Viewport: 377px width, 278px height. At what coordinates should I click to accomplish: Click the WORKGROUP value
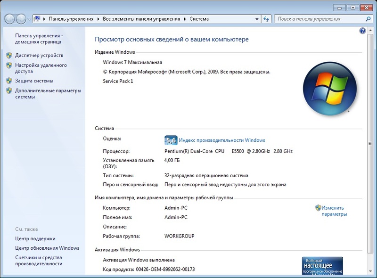point(180,236)
